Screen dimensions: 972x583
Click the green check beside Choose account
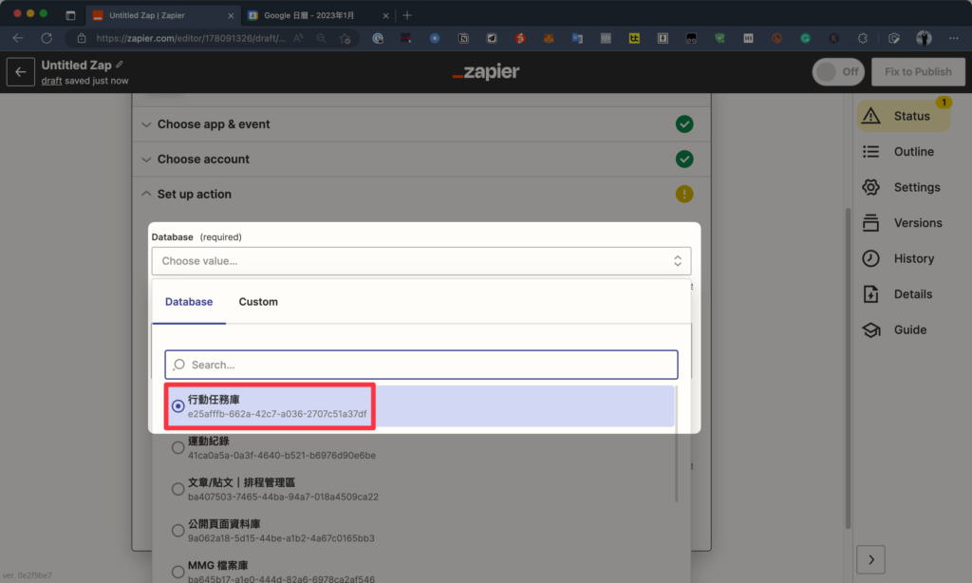[684, 159]
